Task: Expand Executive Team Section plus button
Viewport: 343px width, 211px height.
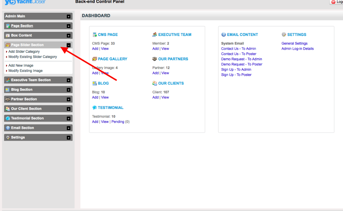Action: (x=69, y=80)
